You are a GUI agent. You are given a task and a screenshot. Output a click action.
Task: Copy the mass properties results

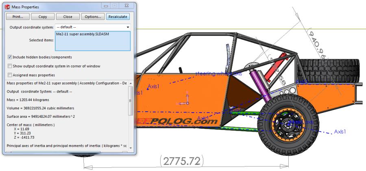[43, 17]
